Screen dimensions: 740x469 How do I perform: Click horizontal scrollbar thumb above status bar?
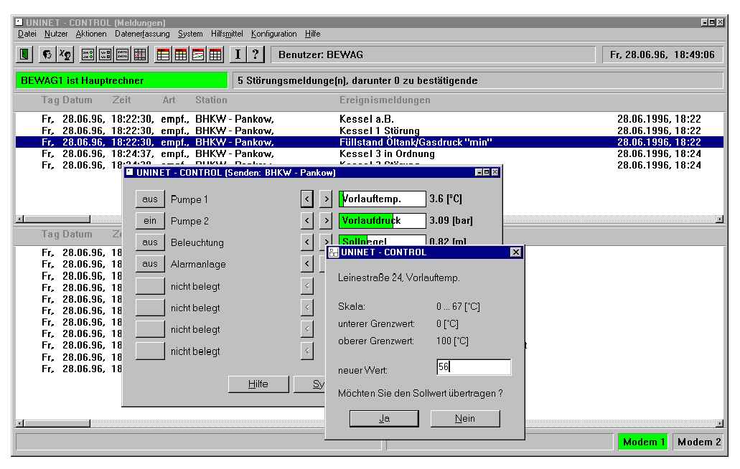click(x=57, y=423)
